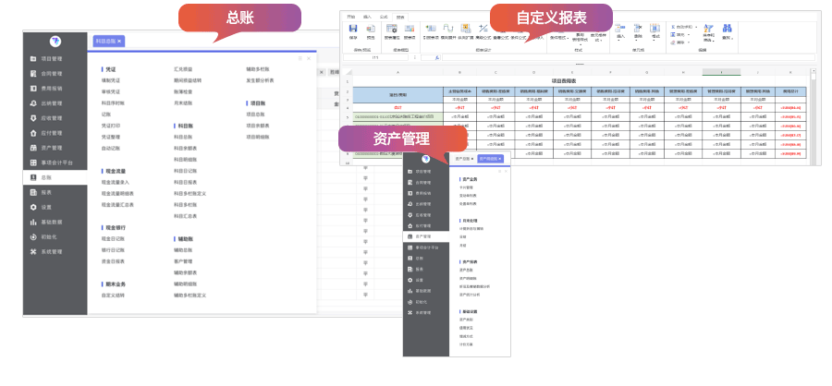Click the 基础数据 chart icon in sidebar

(33, 222)
